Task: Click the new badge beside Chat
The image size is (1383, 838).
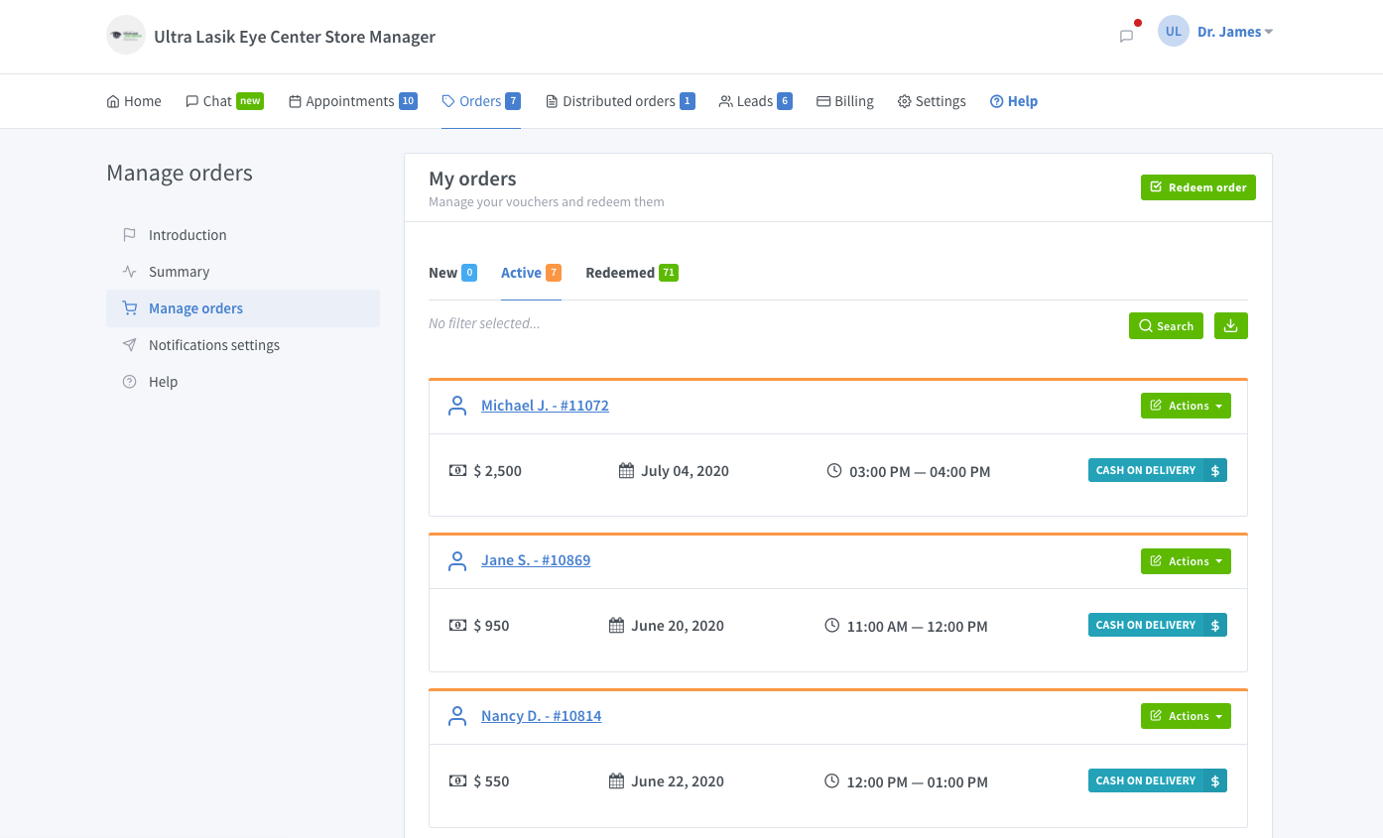Action: coord(250,101)
